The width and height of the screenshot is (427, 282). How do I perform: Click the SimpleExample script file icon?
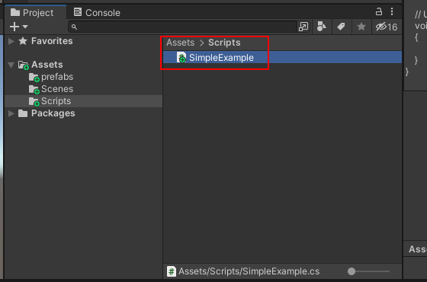181,58
